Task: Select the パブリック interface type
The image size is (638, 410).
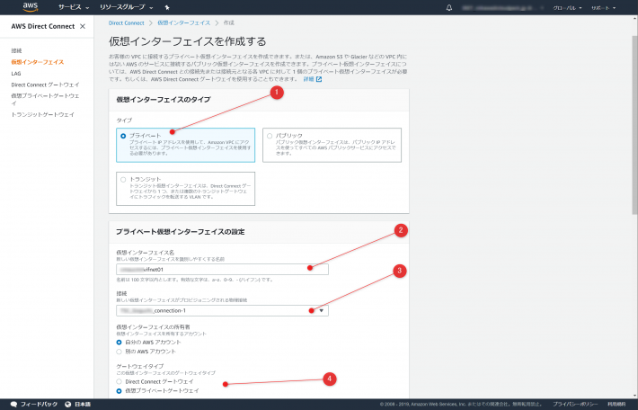Action: [332, 145]
